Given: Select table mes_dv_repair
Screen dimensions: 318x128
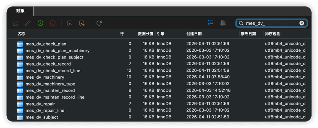Looking at the screenshot, I should (x=40, y=104).
